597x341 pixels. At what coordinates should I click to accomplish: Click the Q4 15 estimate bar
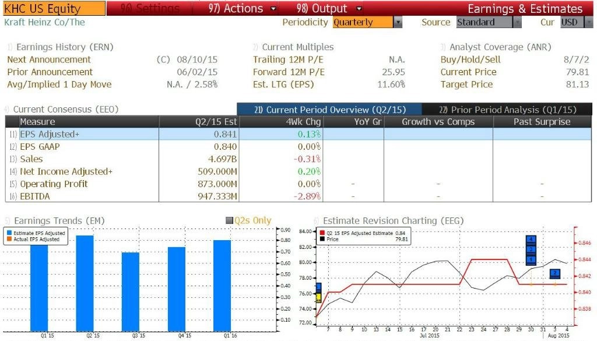[x=177, y=289]
